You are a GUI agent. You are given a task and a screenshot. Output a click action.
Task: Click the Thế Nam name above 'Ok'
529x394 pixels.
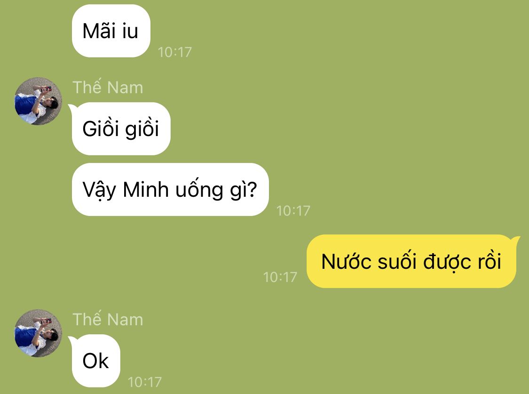coord(108,319)
